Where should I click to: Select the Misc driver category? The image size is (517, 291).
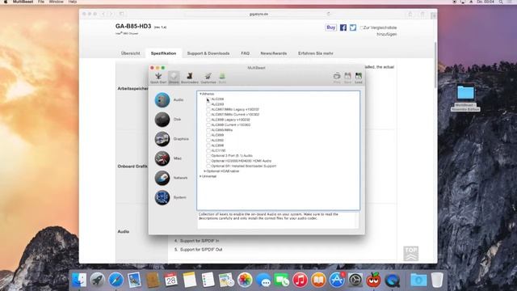click(x=162, y=158)
